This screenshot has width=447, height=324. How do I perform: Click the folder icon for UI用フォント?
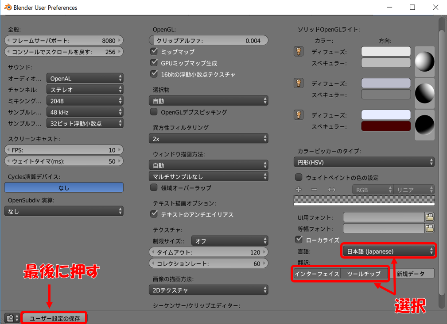[x=429, y=217]
